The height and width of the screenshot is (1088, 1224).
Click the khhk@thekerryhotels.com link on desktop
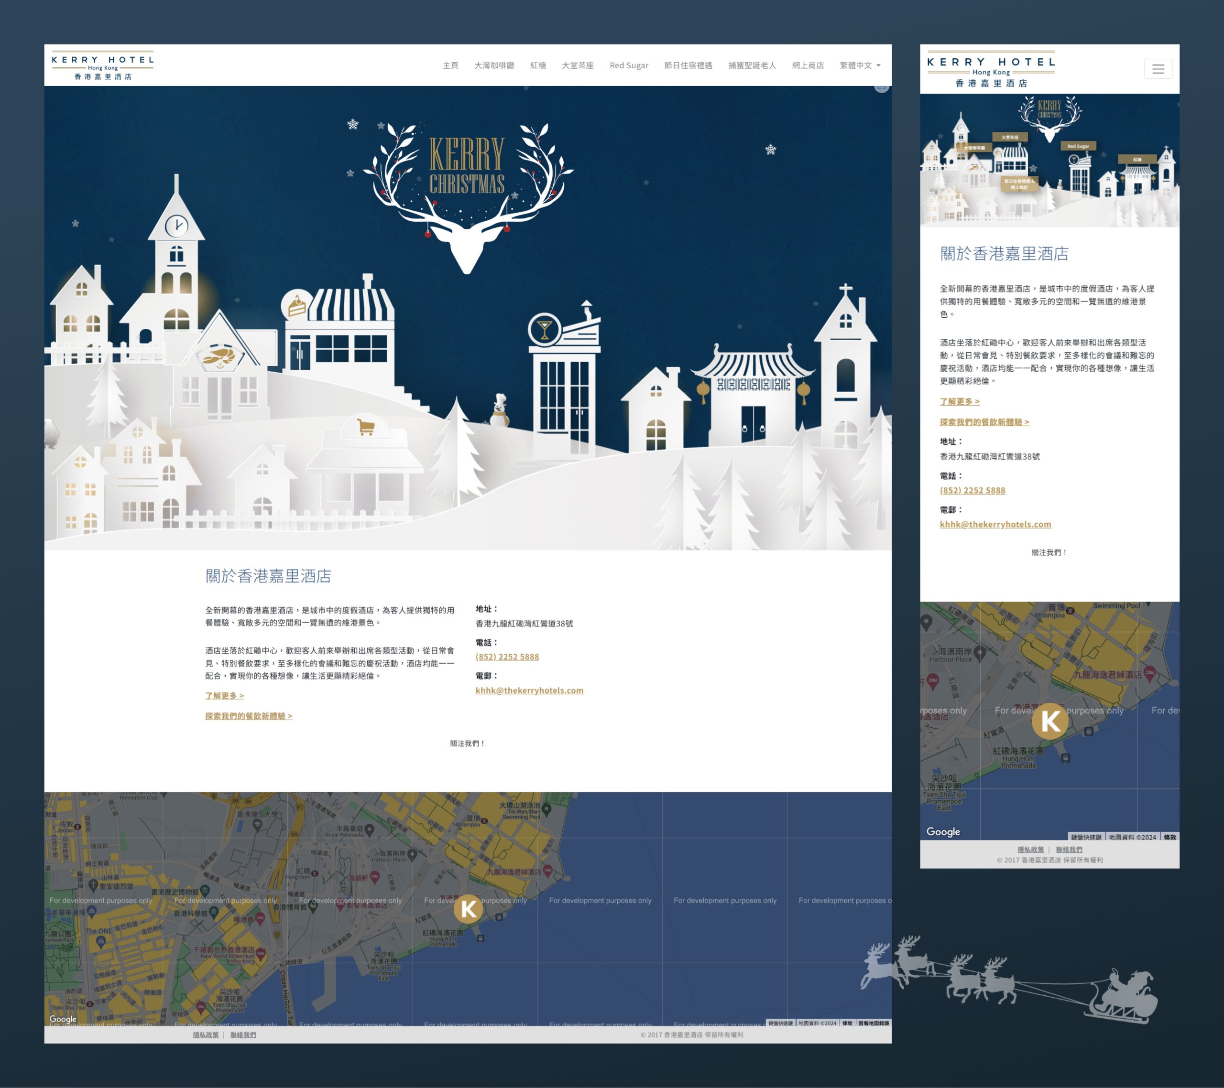click(x=529, y=690)
